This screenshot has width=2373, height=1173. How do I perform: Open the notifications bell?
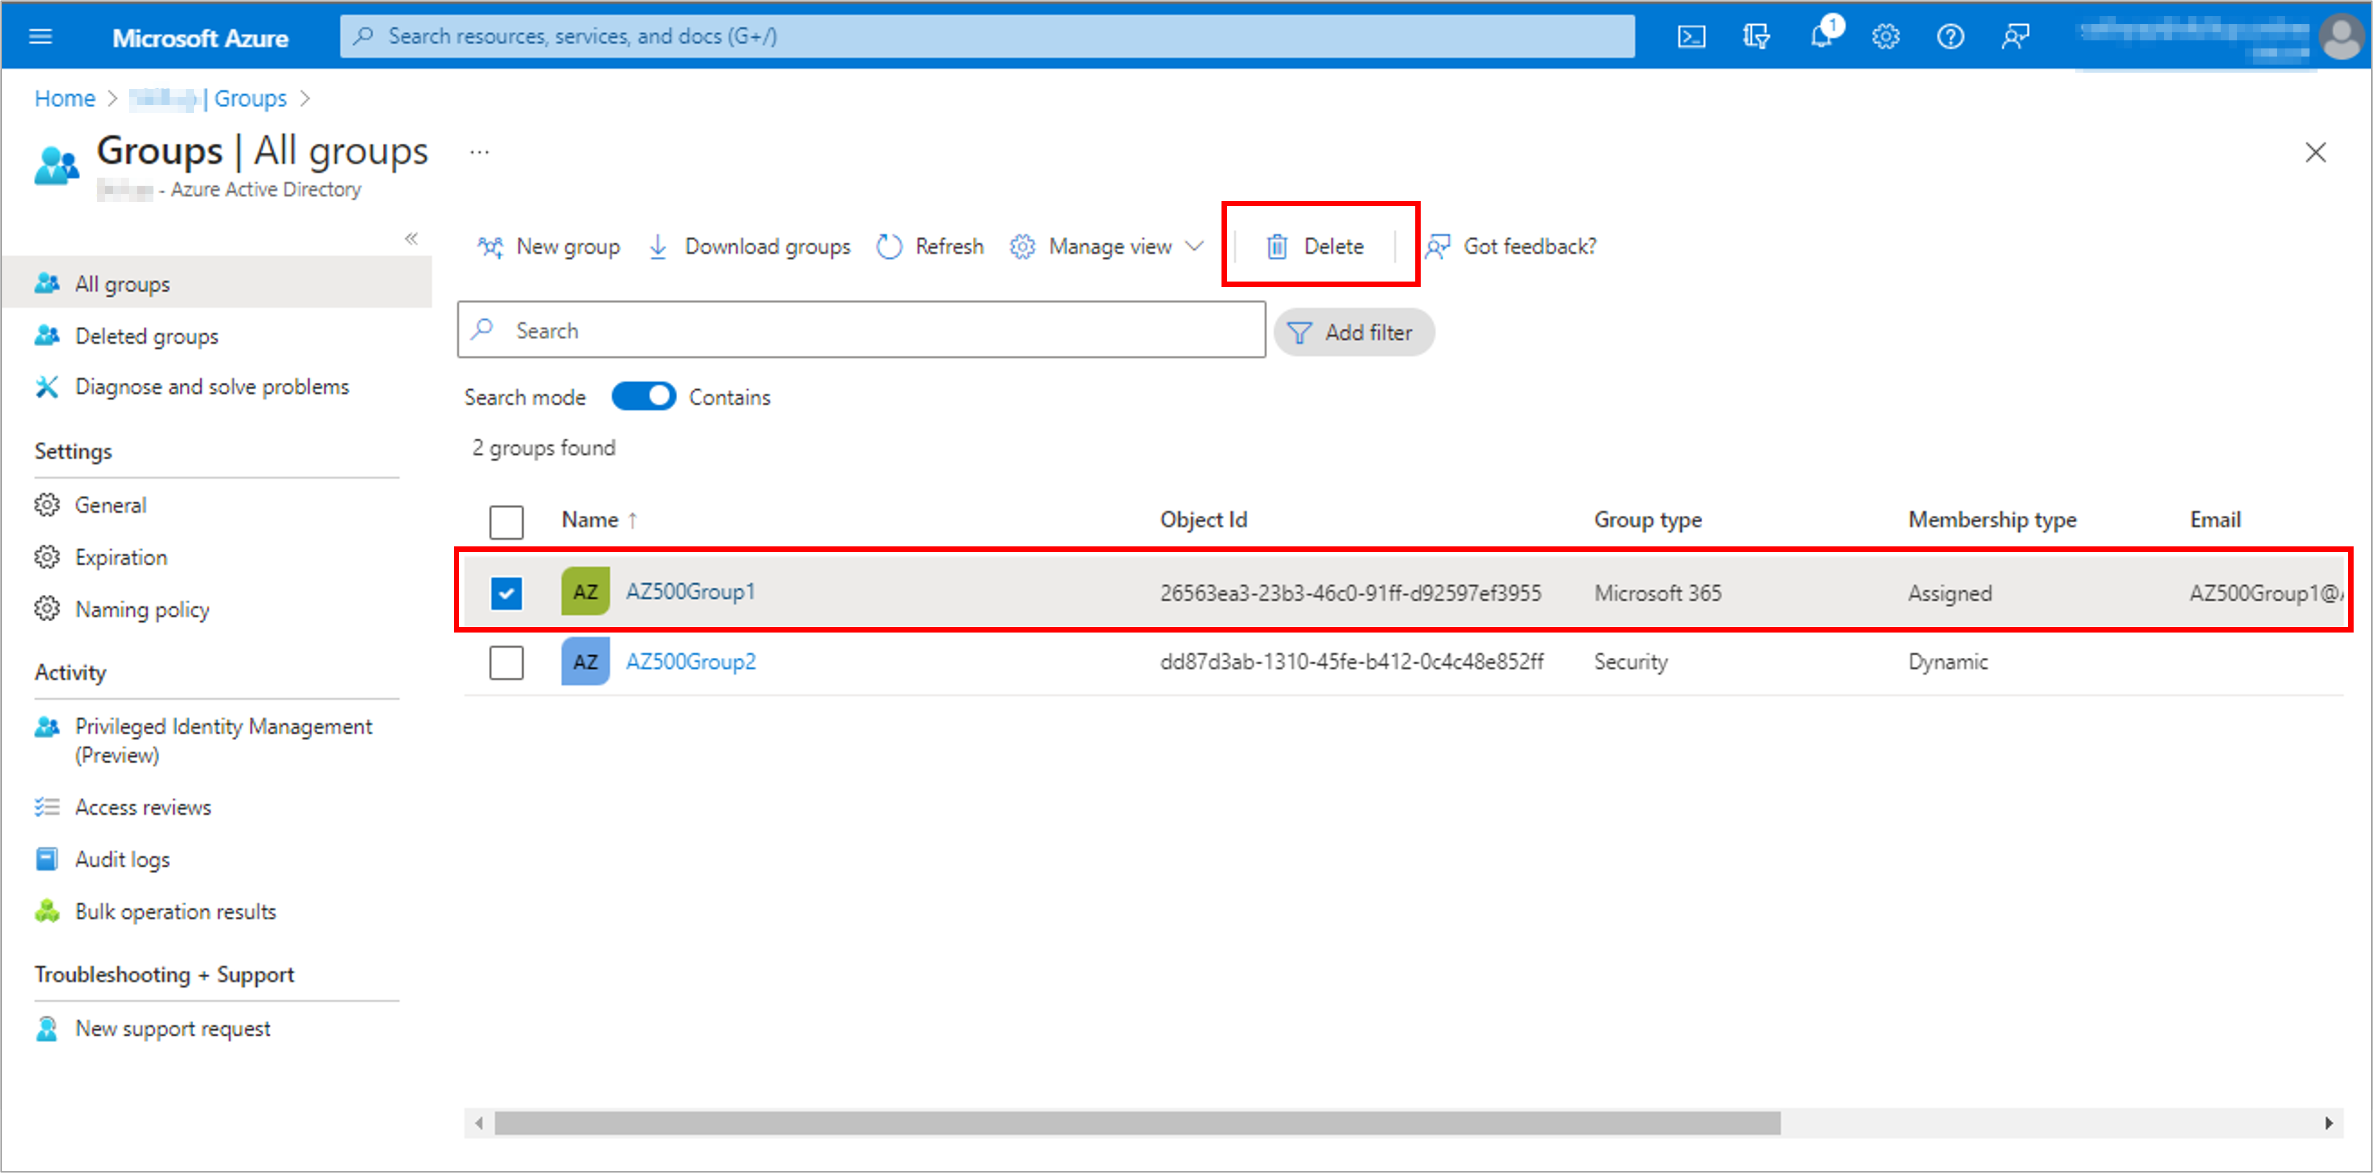[x=1821, y=37]
